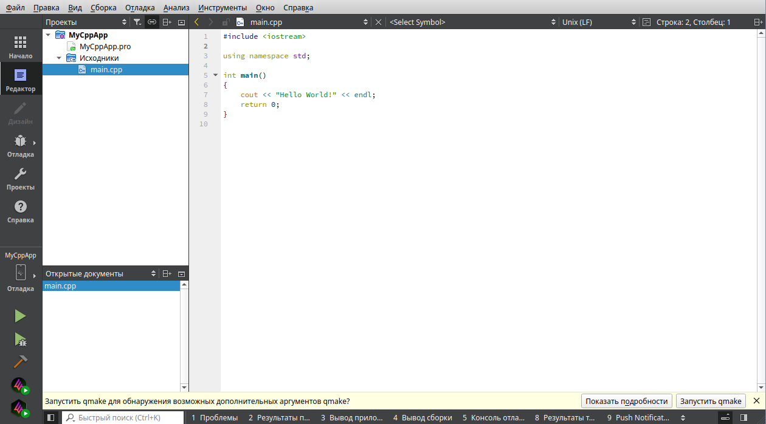The image size is (766, 424).
Task: Click the filter tree icon in Проекты panel
Action: click(x=137, y=22)
